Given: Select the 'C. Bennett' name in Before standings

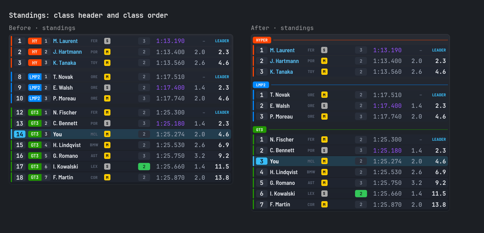Looking at the screenshot, I should point(65,123).
